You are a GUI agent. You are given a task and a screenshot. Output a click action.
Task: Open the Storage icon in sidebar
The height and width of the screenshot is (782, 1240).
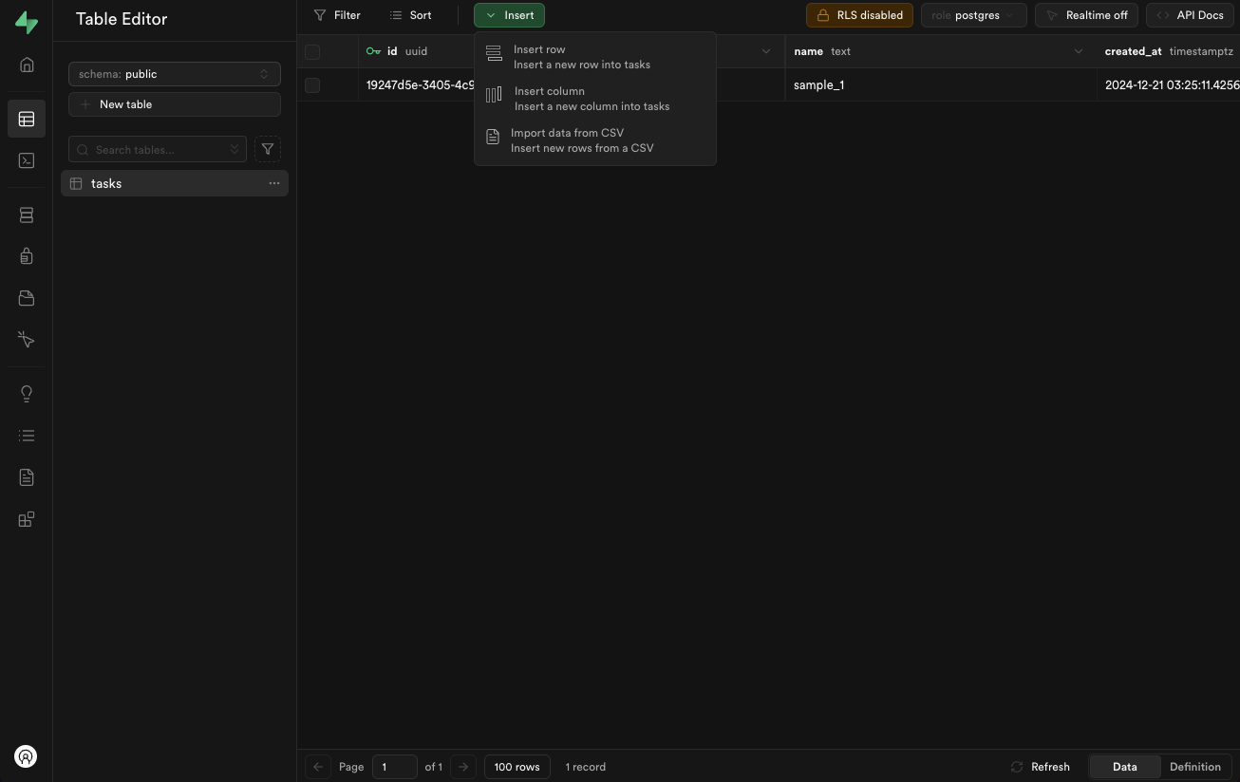point(27,298)
